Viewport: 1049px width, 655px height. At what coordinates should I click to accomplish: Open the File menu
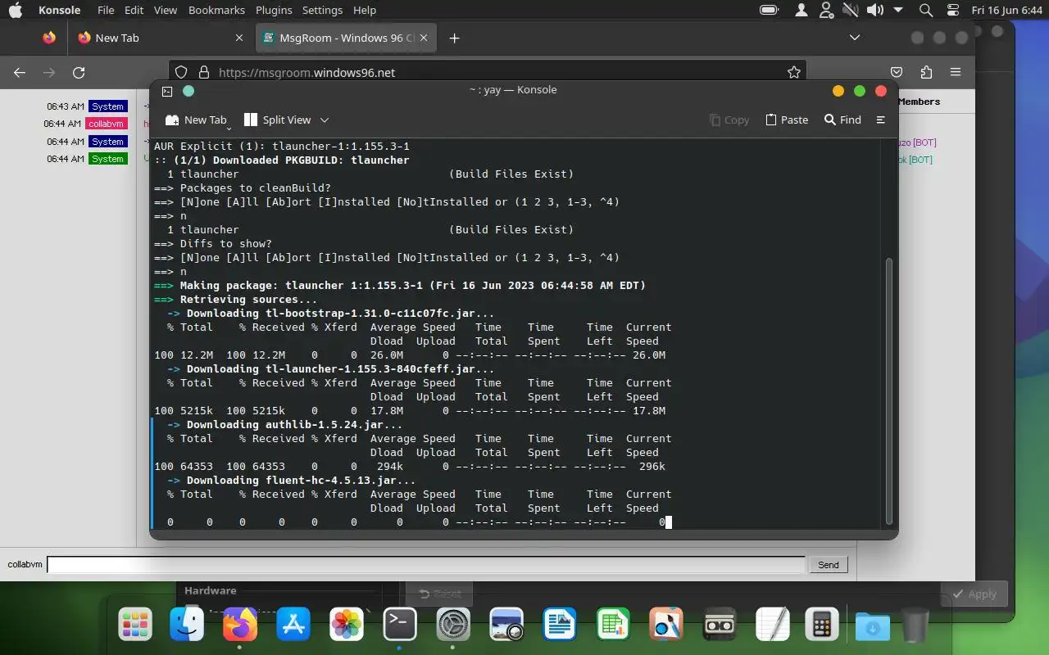(x=106, y=10)
